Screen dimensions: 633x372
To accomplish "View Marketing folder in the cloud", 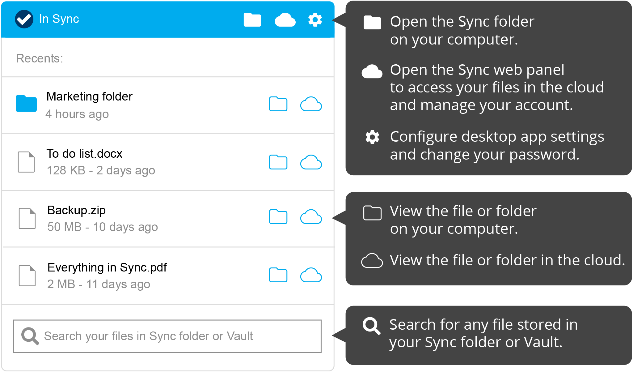I will pyautogui.click(x=311, y=104).
